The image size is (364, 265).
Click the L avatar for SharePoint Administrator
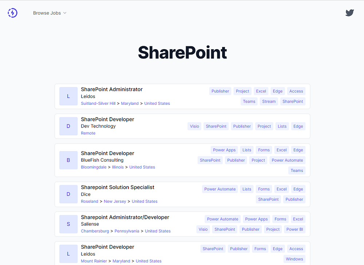[x=68, y=96]
